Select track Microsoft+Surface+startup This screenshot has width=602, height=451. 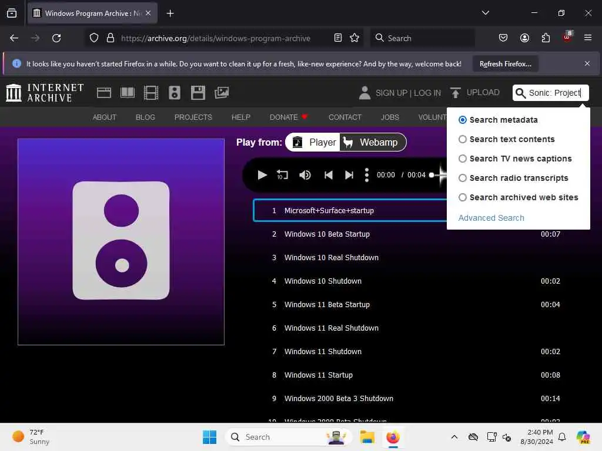350,211
